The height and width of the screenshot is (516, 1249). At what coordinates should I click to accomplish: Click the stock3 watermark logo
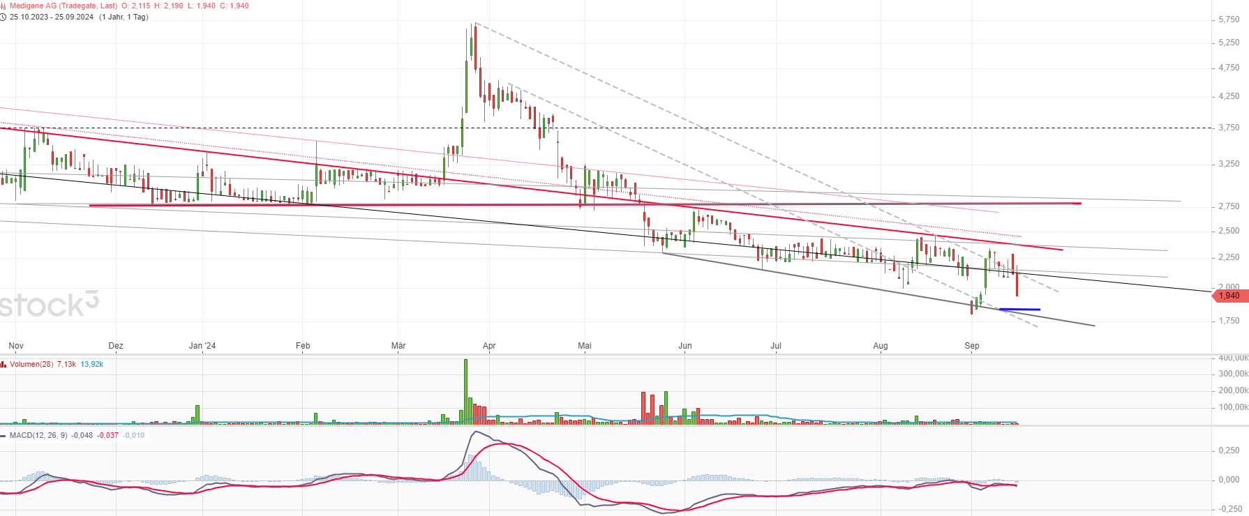pyautogui.click(x=49, y=305)
